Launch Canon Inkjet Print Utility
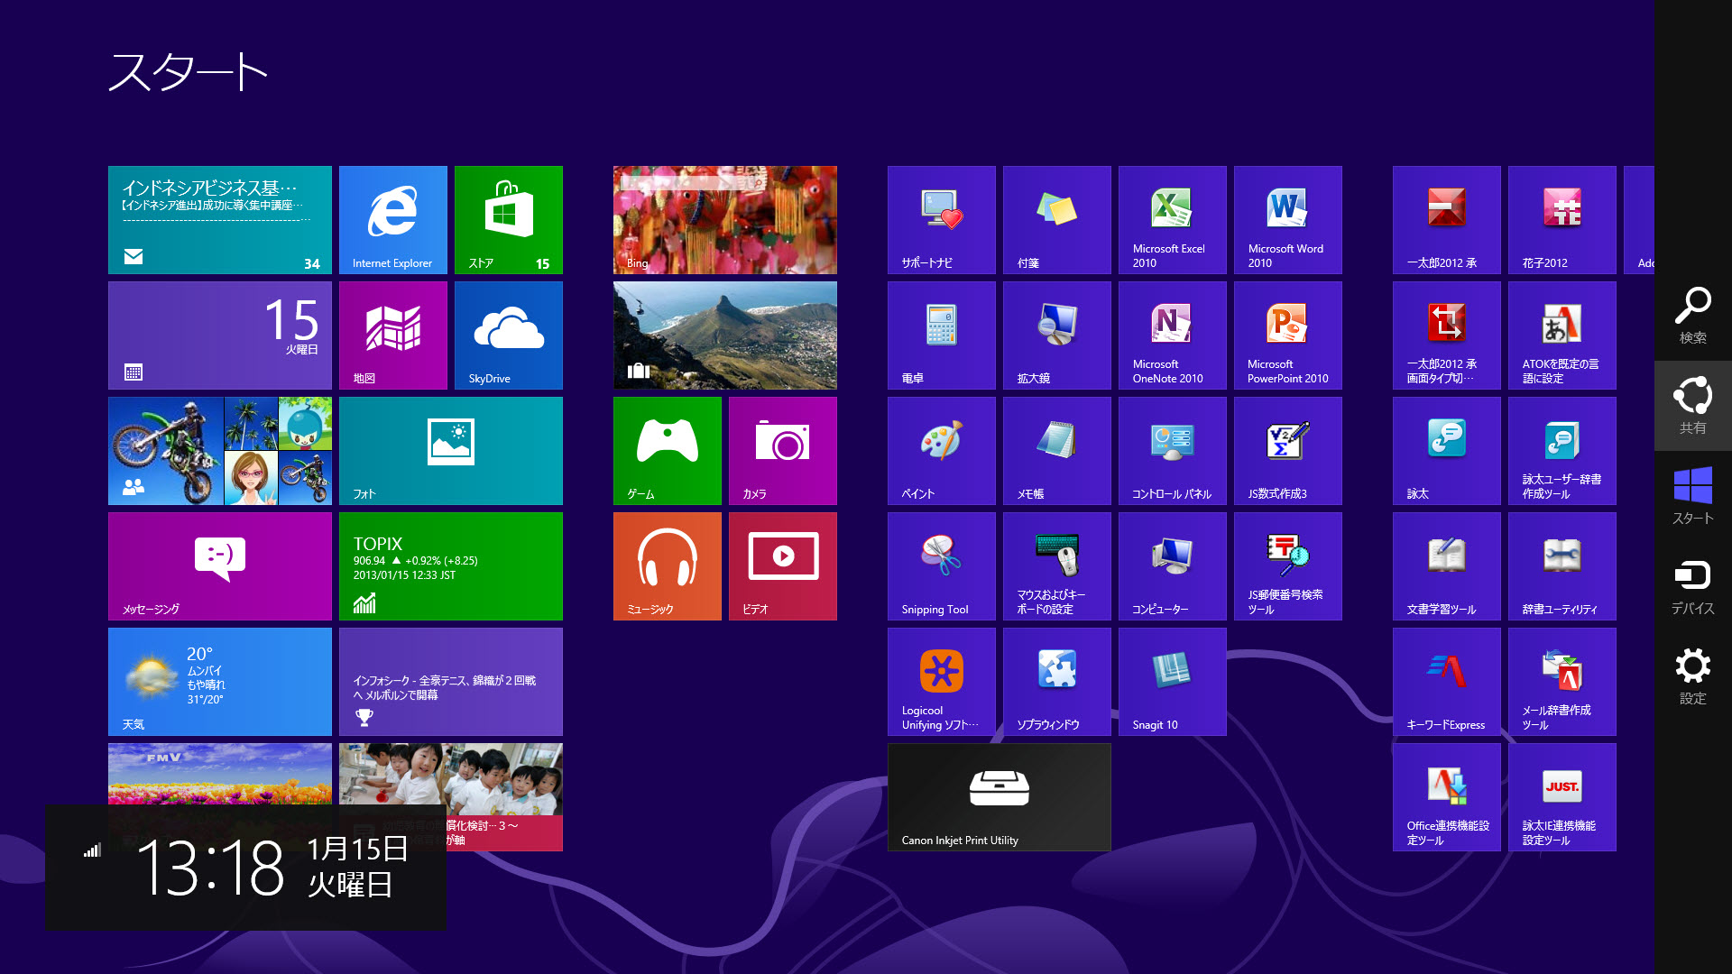 point(999,796)
